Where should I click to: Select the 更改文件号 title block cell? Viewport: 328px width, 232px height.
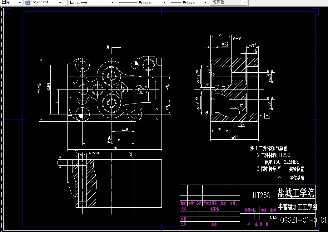[x=210, y=203]
